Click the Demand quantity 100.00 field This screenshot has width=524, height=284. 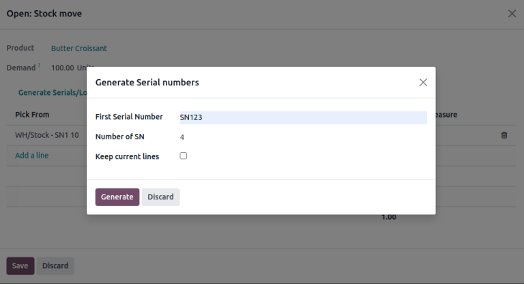click(x=63, y=68)
